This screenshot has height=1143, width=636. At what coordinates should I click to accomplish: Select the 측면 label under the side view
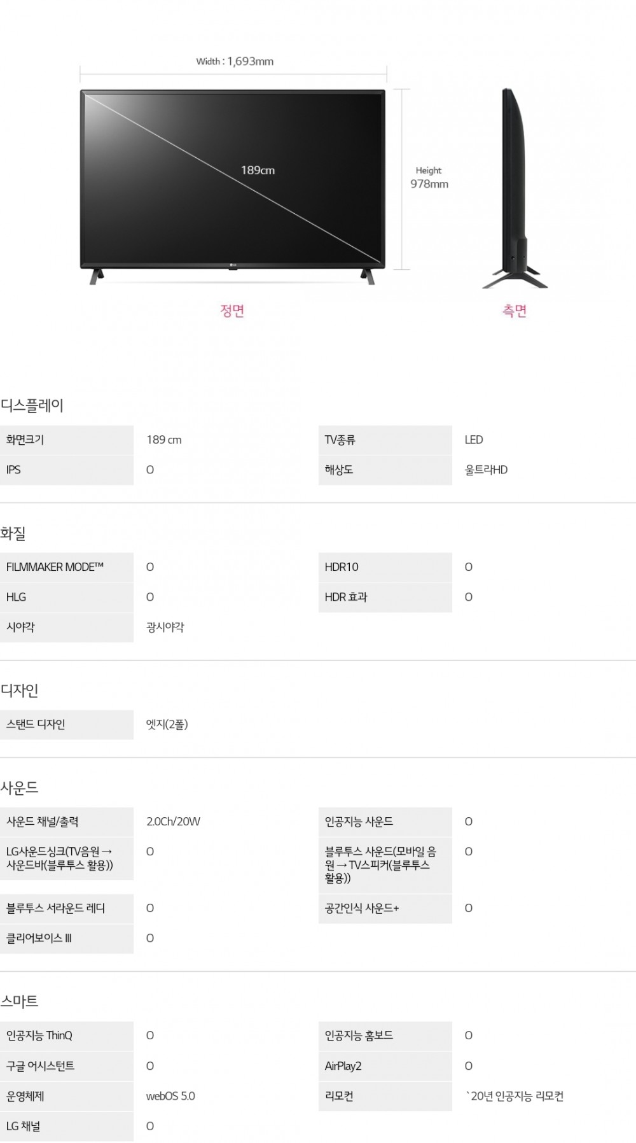point(515,311)
